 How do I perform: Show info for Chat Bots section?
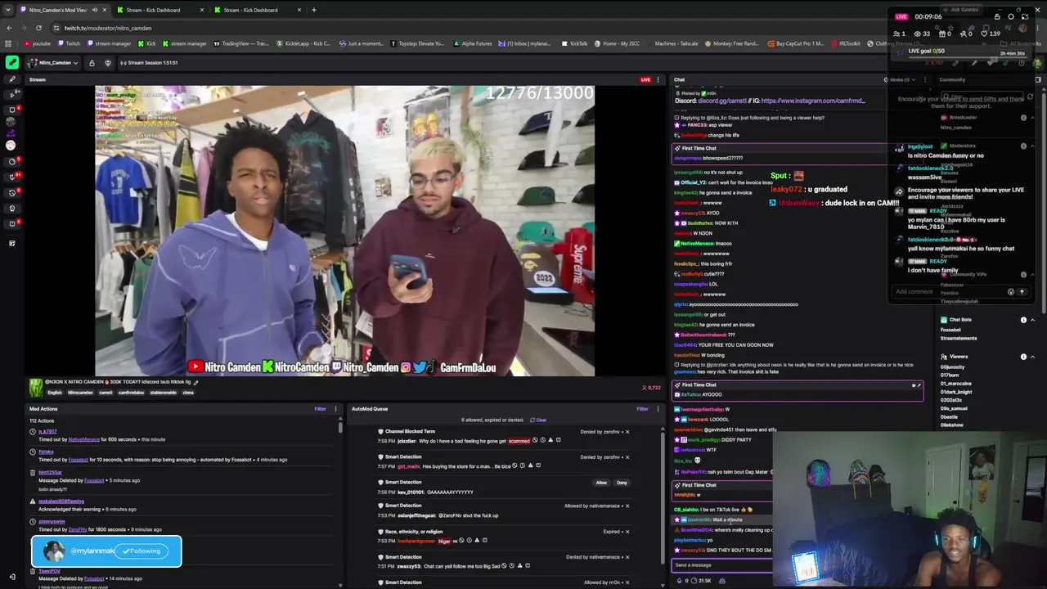click(x=1023, y=320)
